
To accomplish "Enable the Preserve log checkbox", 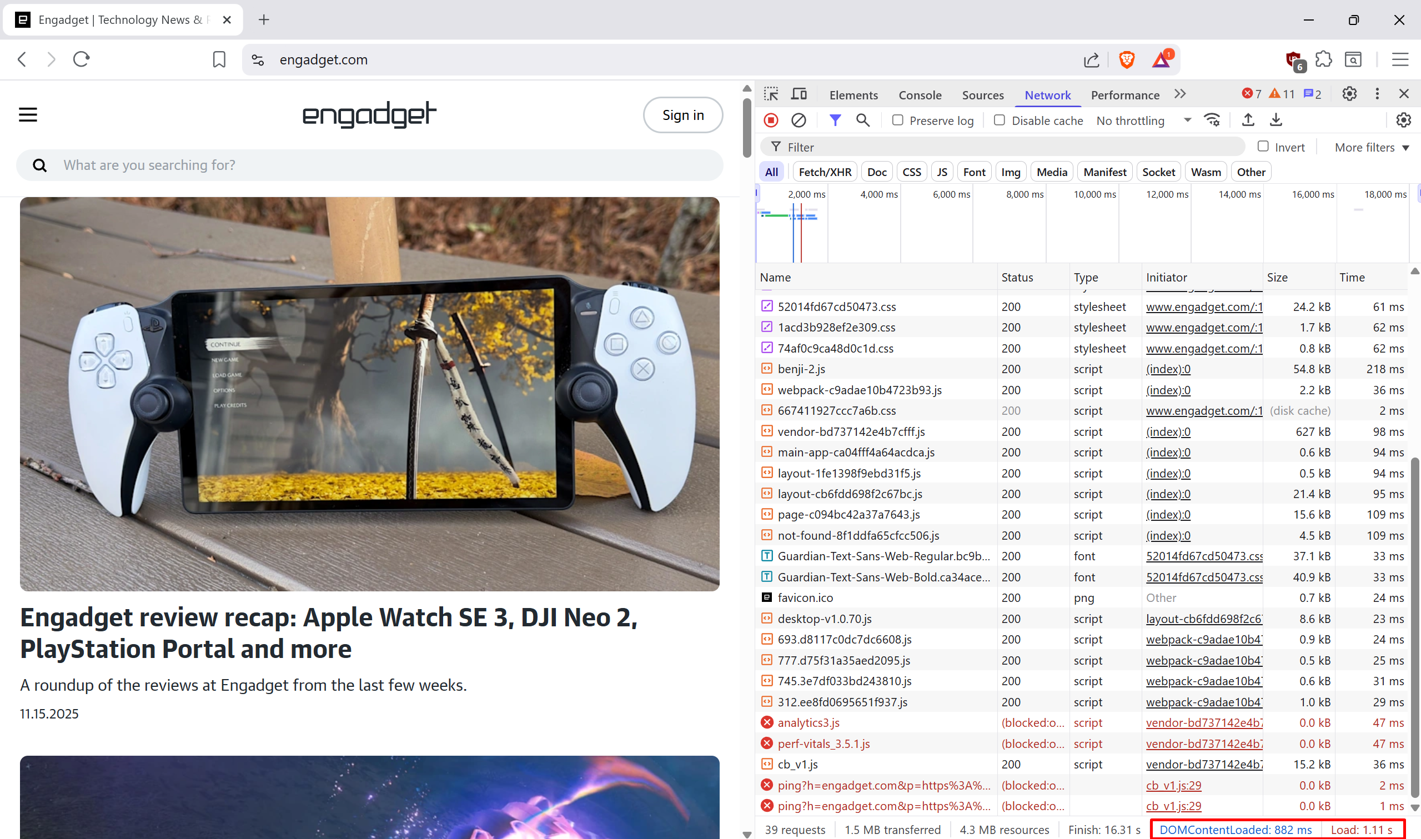I will click(897, 120).
